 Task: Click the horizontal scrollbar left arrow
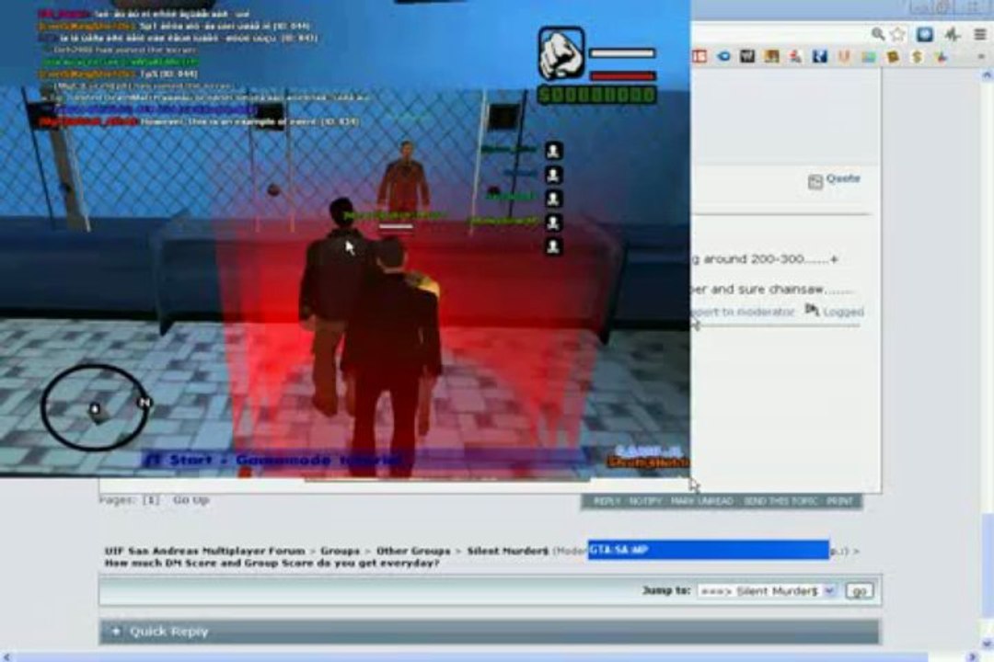6,656
